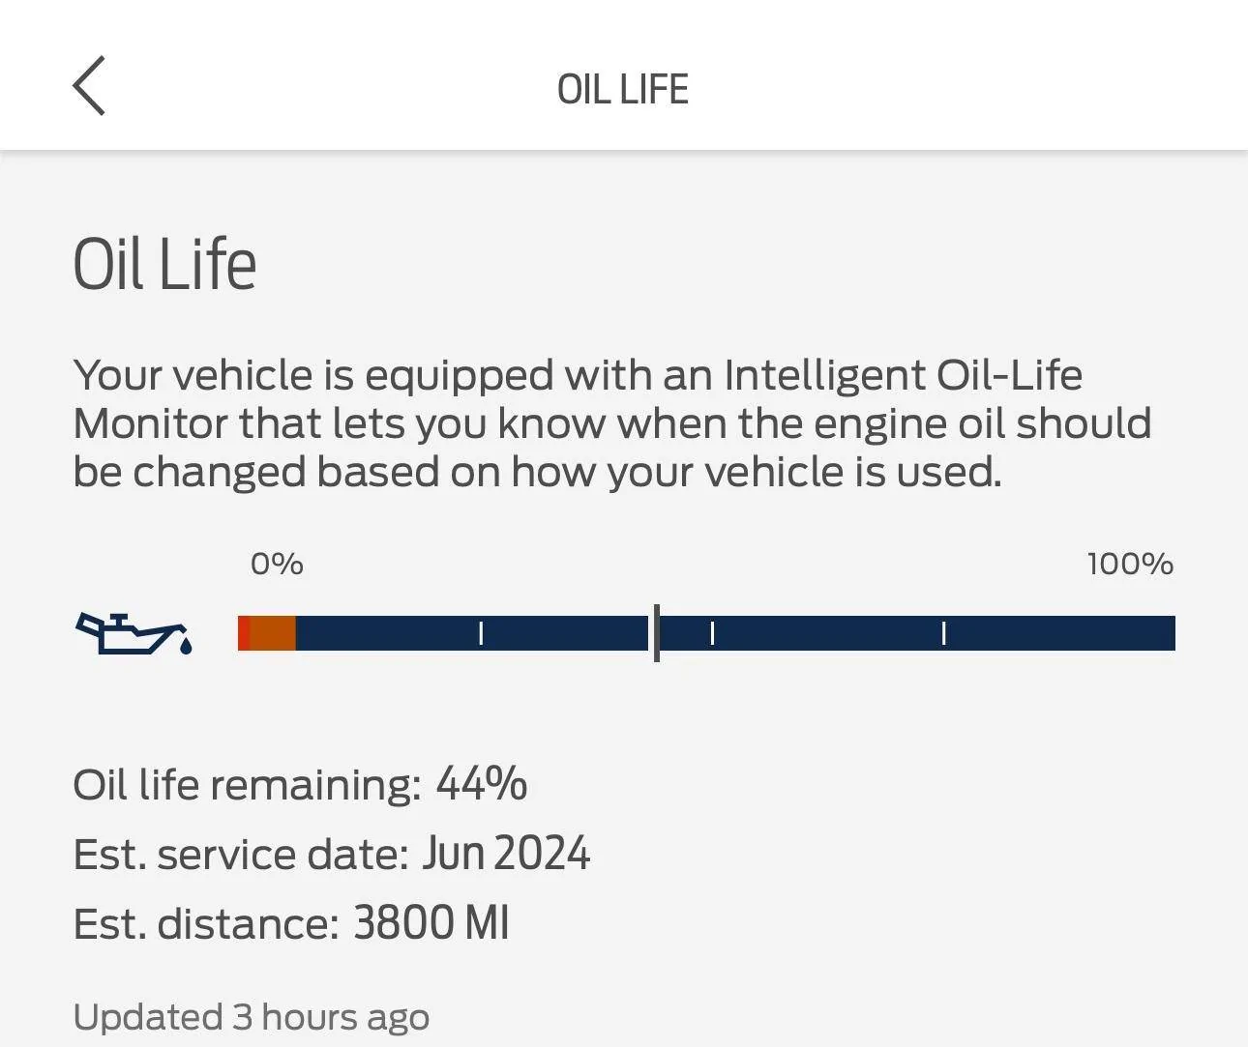
Task: Tap the Jun 2024 service date value
Action: pyautogui.click(x=506, y=854)
